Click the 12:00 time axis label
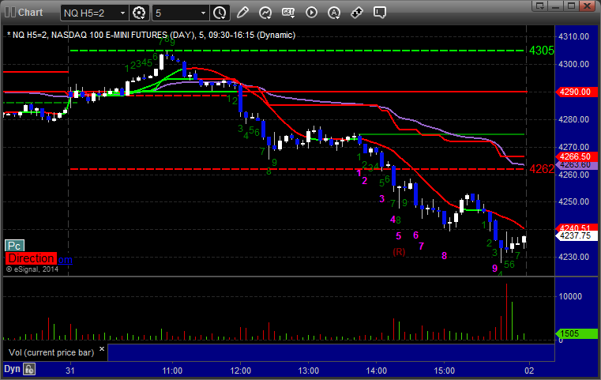Screen dimensions: 601x380 pos(240,371)
